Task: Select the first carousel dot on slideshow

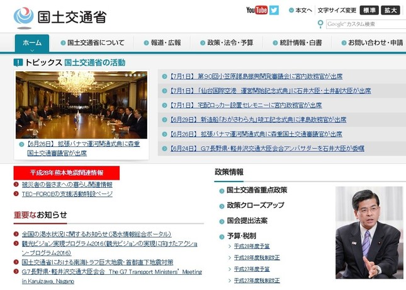Action: click(x=127, y=75)
